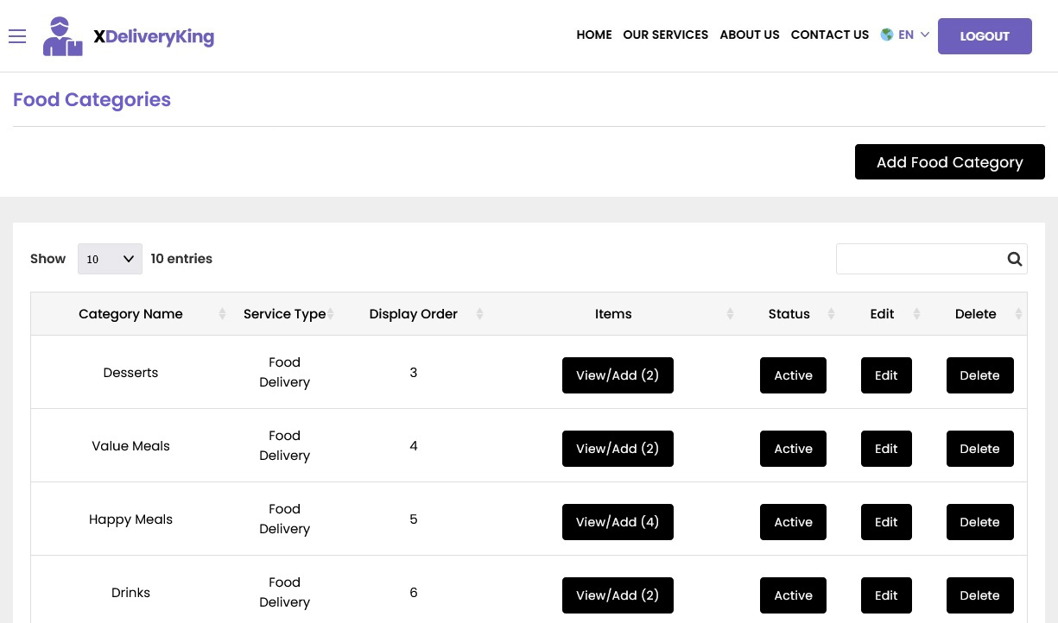1058x623 pixels.
Task: Open the sidebar hamburger menu
Action: point(17,36)
